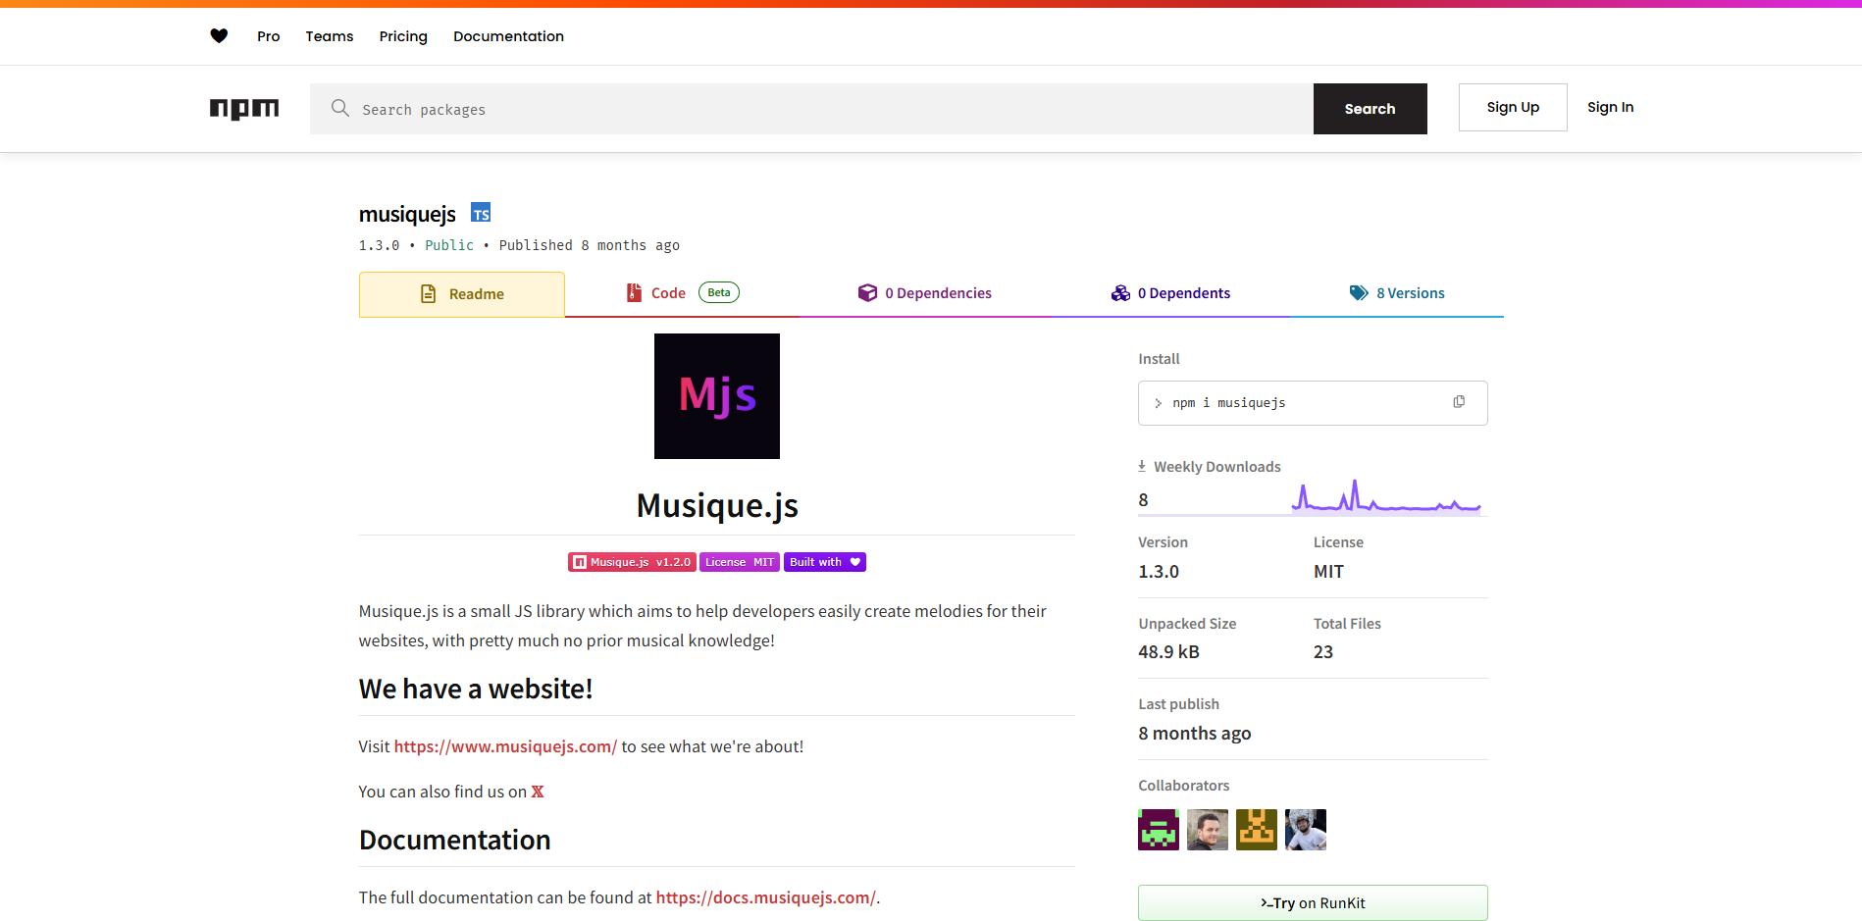Copy the npm install command

tap(1459, 402)
